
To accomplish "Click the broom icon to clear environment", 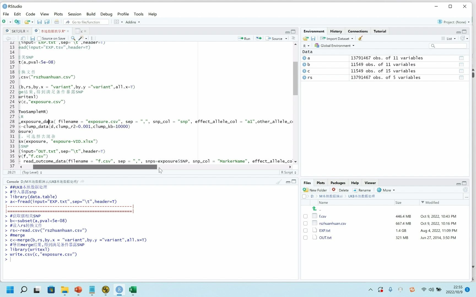I will (360, 38).
